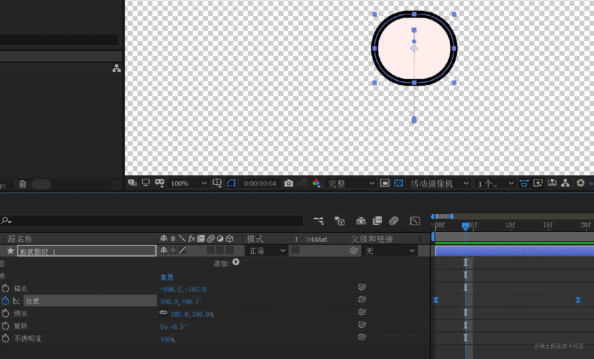The image size is (594, 359).
Task: Click the 重置 transform reset link
Action: pos(167,277)
